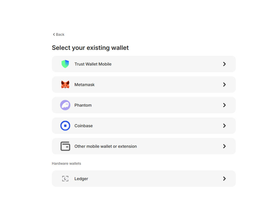Select the Trust Wallet Mobile label
273x212 pixels.
pyautogui.click(x=93, y=64)
